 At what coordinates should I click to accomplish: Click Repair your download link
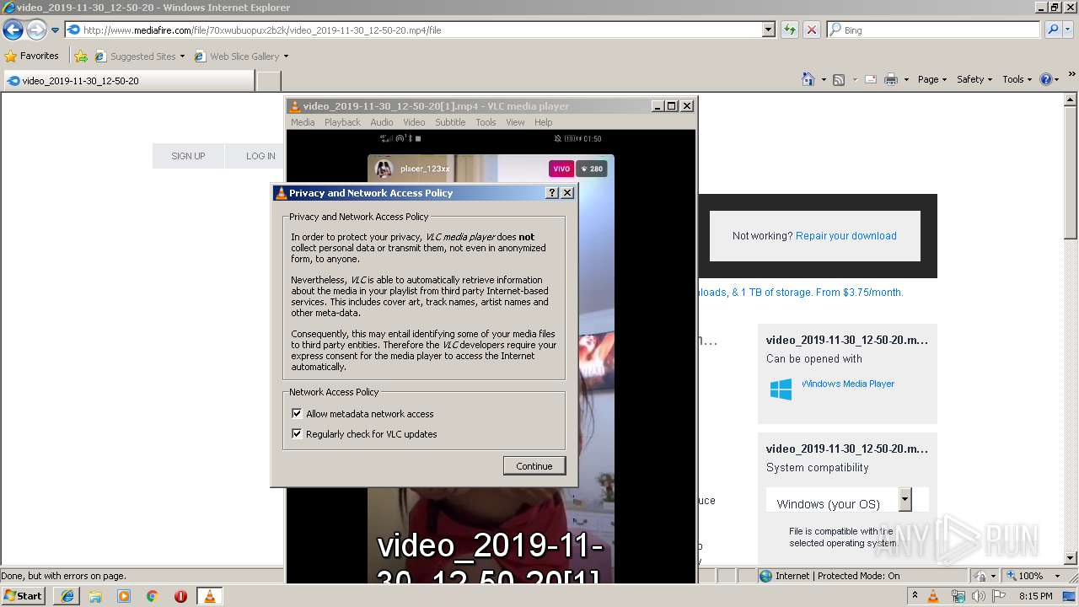click(x=846, y=236)
